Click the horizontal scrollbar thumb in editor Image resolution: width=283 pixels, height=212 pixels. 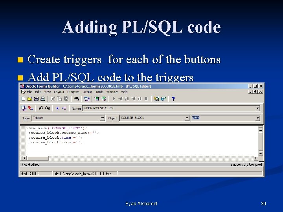click(x=38, y=158)
